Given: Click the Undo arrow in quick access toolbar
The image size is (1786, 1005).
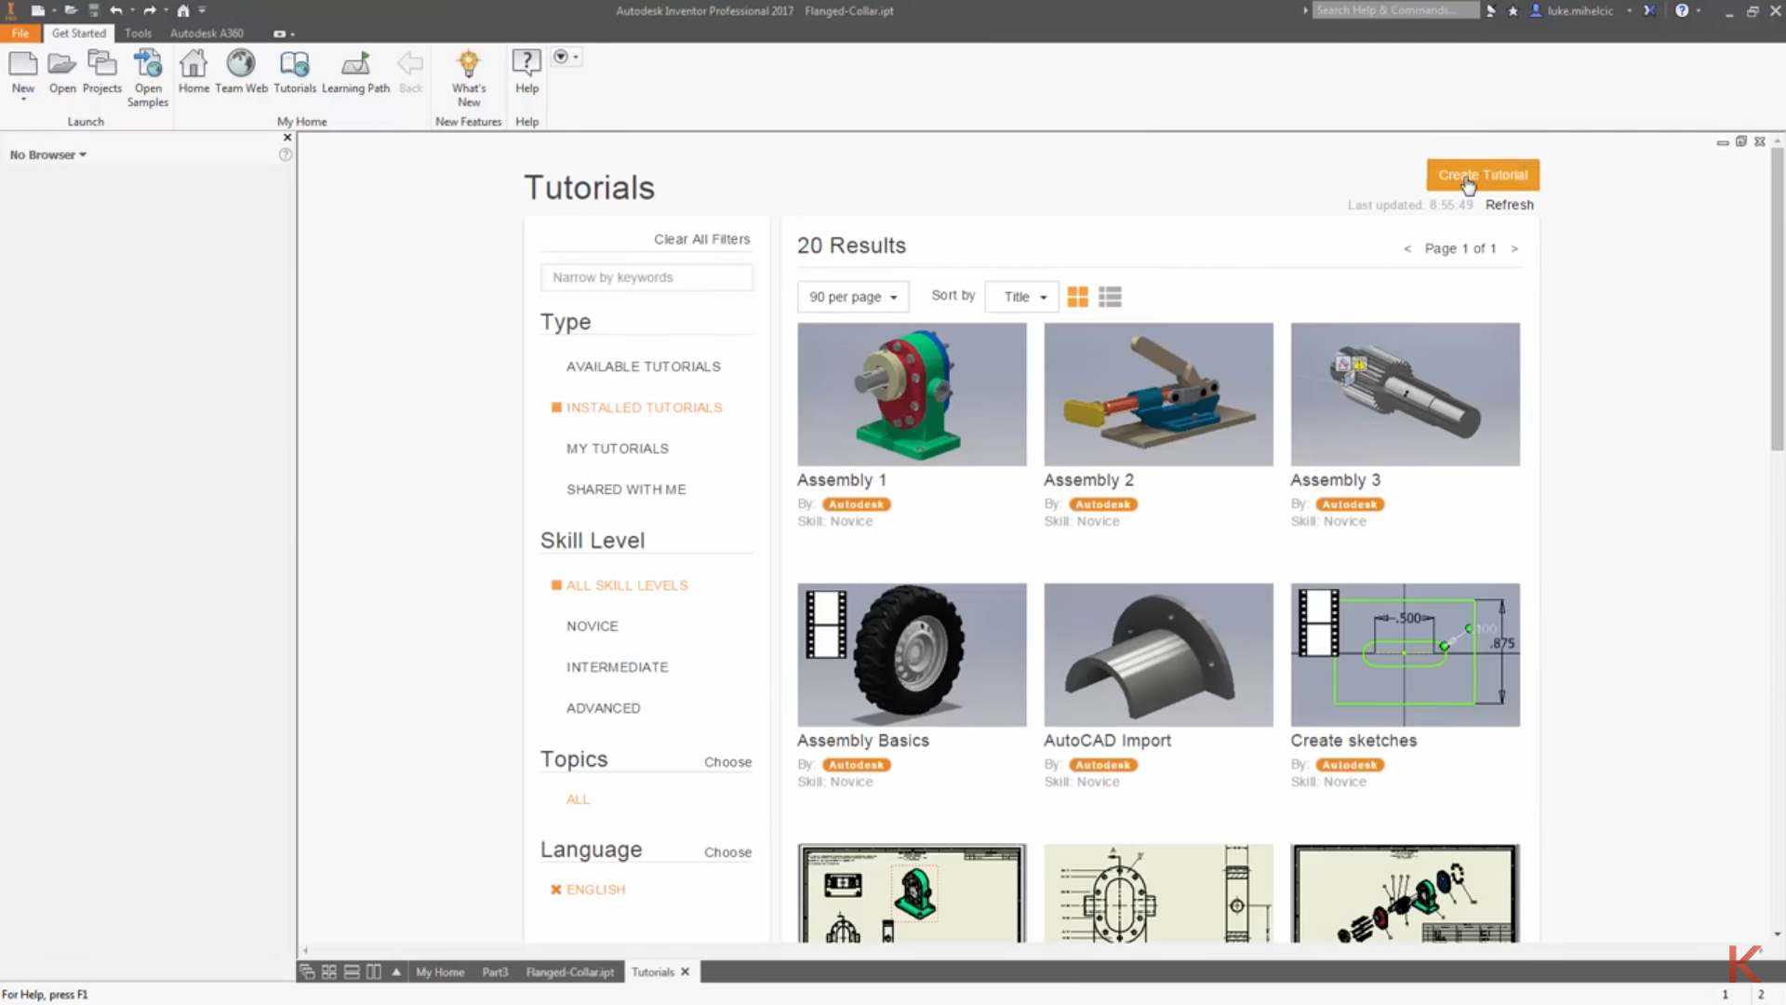Looking at the screenshot, I should pos(116,10).
